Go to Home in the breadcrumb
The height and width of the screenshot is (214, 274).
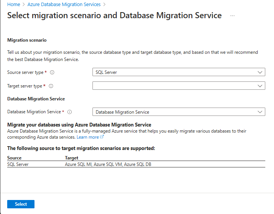[14, 5]
